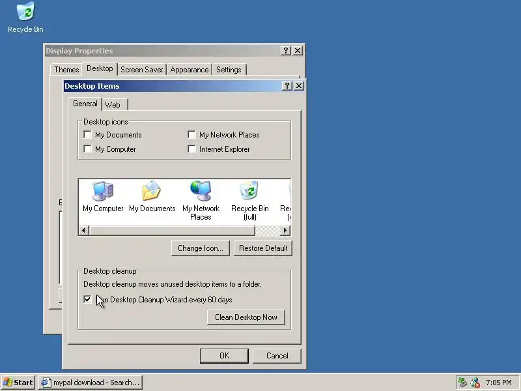Enable the My Computer desktop icon checkbox
The image size is (521, 391).
[x=87, y=149]
